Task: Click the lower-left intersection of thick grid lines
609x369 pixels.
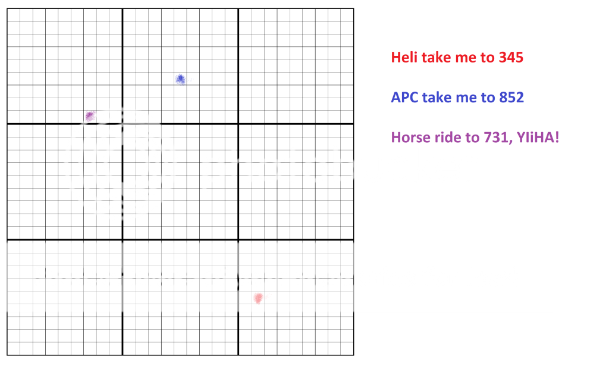Action: (123, 240)
